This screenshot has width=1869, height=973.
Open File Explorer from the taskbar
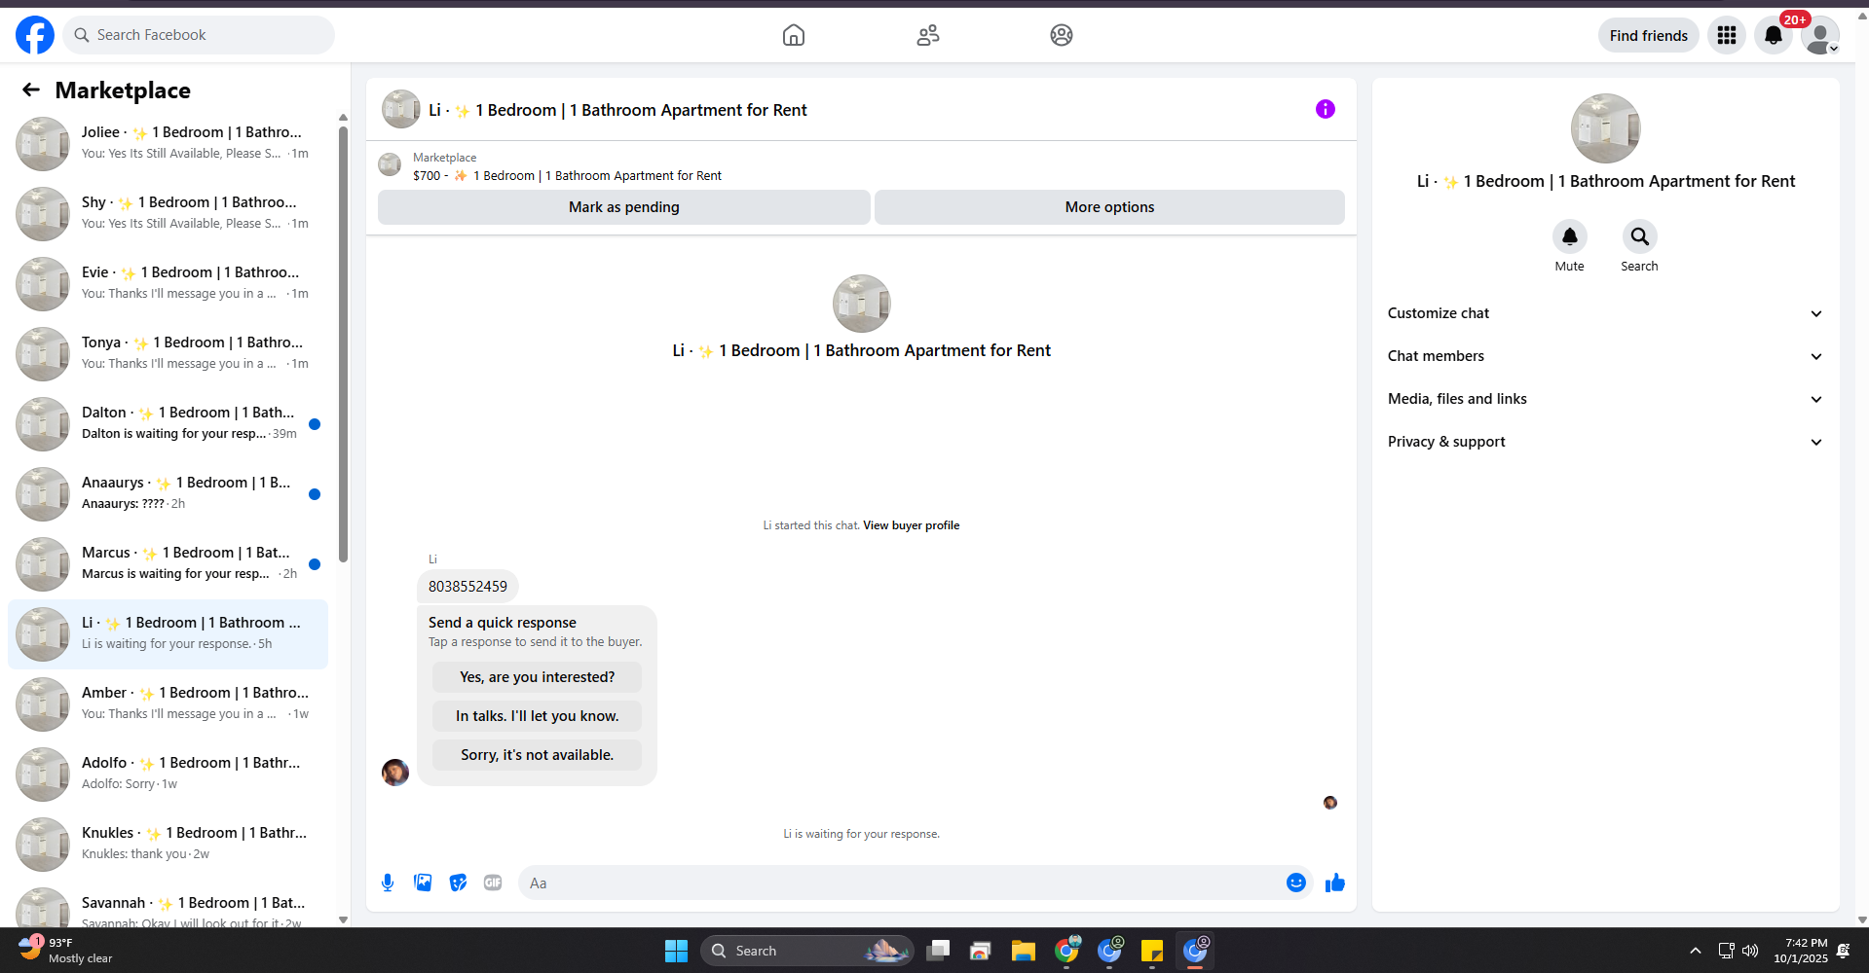click(x=1024, y=951)
